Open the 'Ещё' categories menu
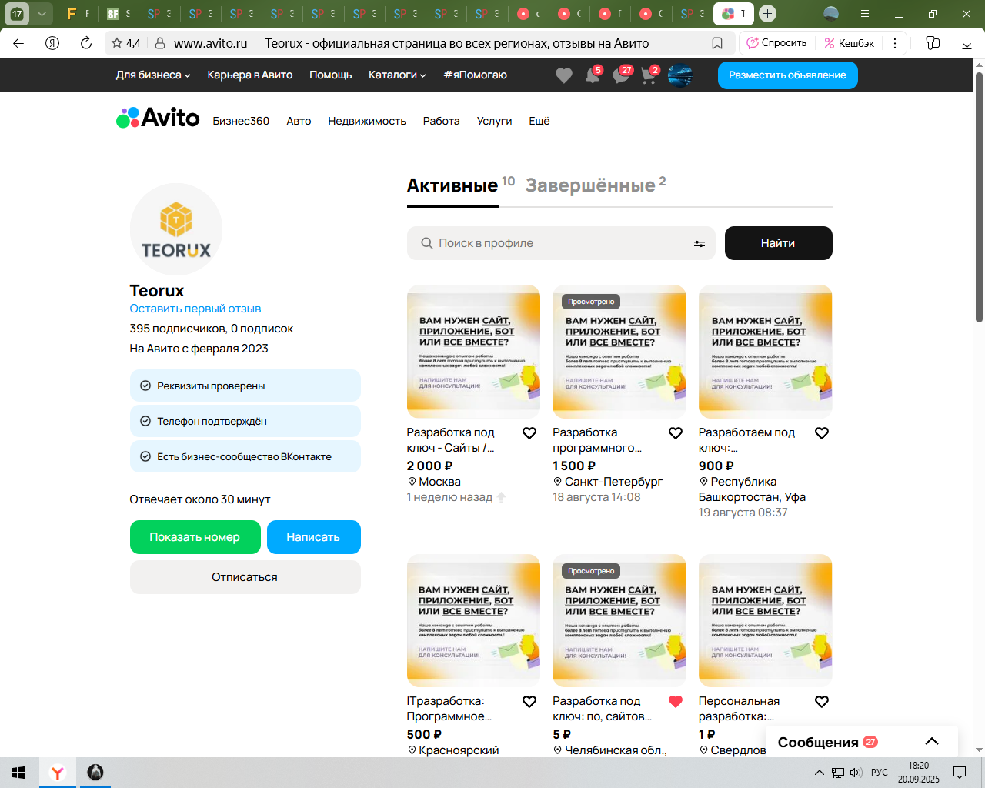This screenshot has height=788, width=985. point(539,121)
